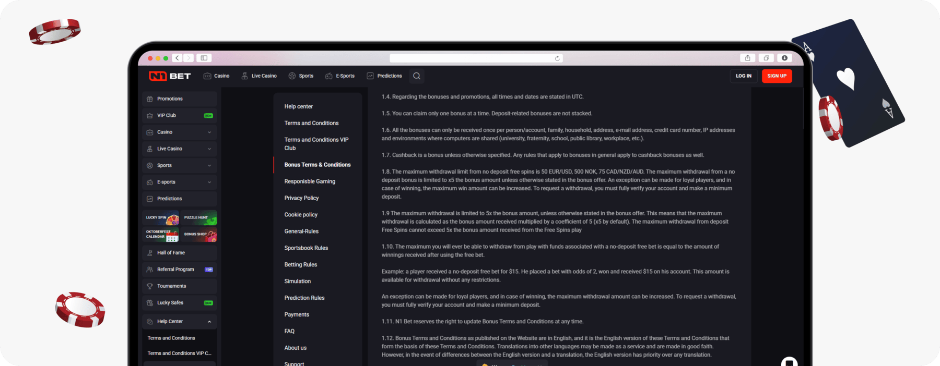Viewport: 940px width, 366px height.
Task: Click the VIP Club crown icon
Action: 150,116
